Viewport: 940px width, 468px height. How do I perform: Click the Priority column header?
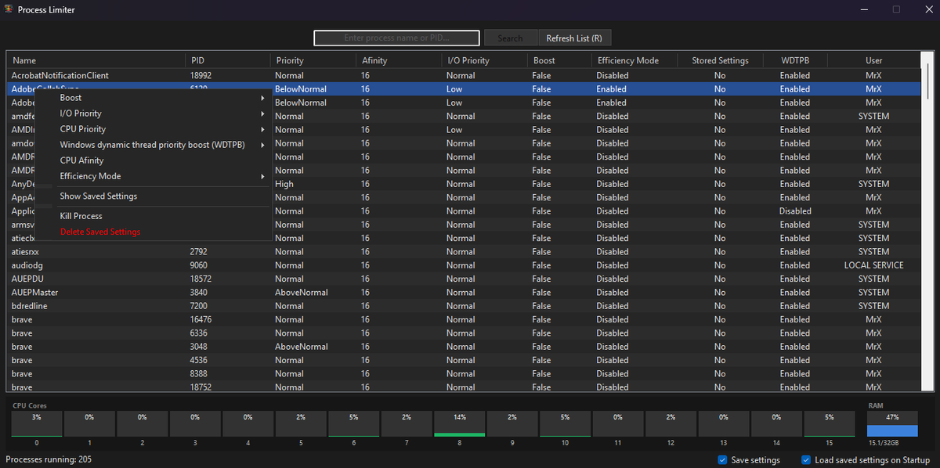[313, 60]
